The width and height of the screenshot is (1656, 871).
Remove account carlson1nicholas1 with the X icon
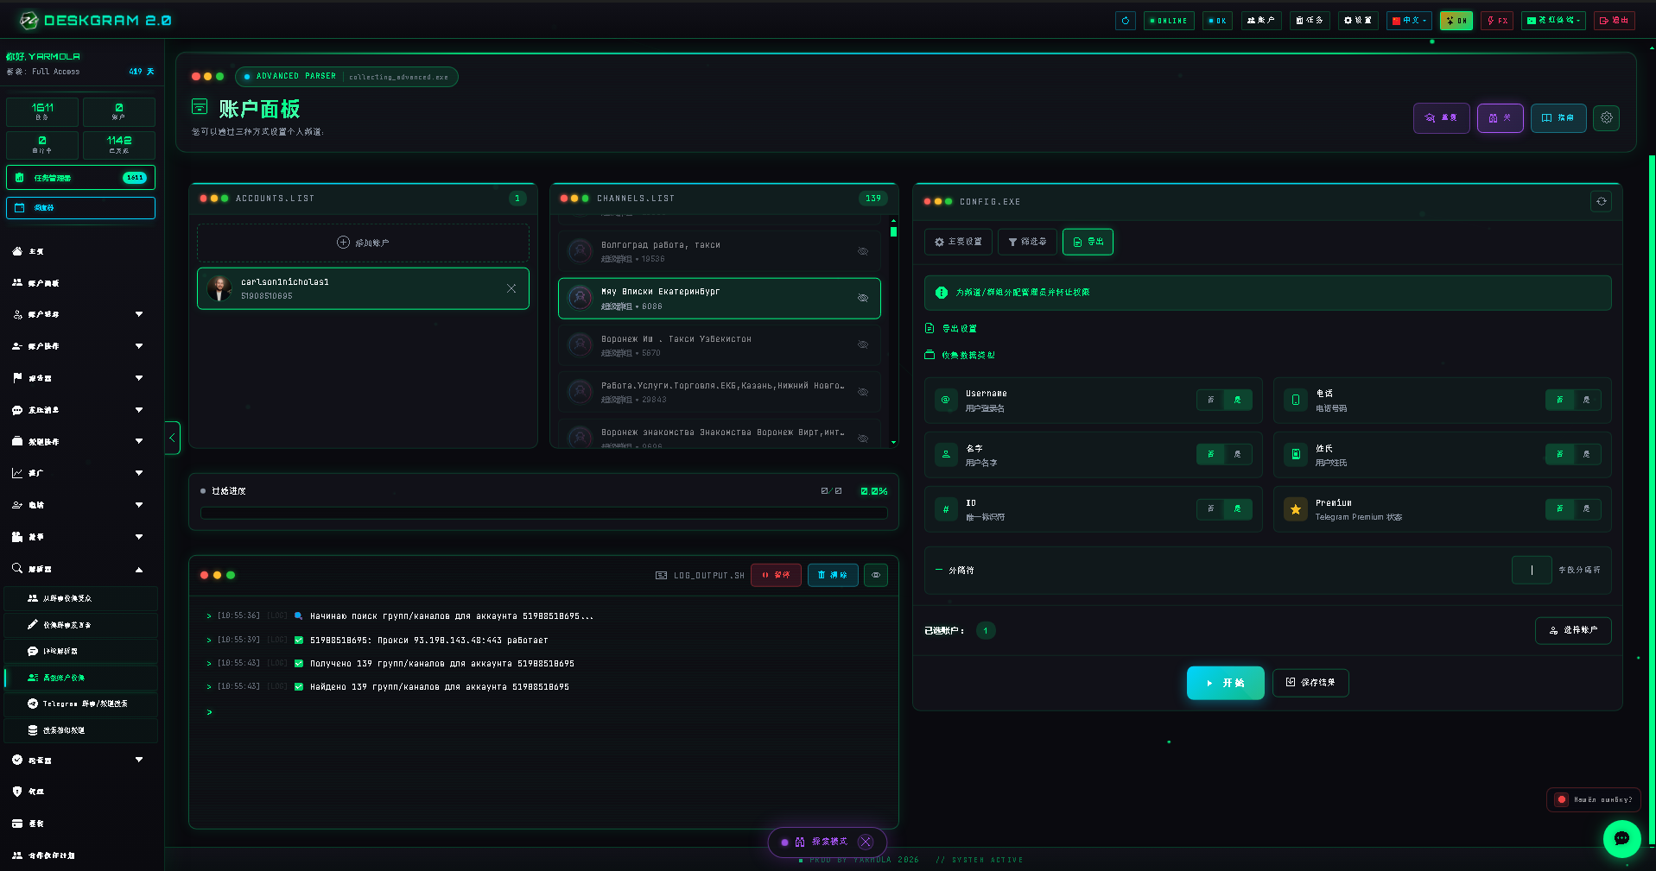(x=511, y=288)
